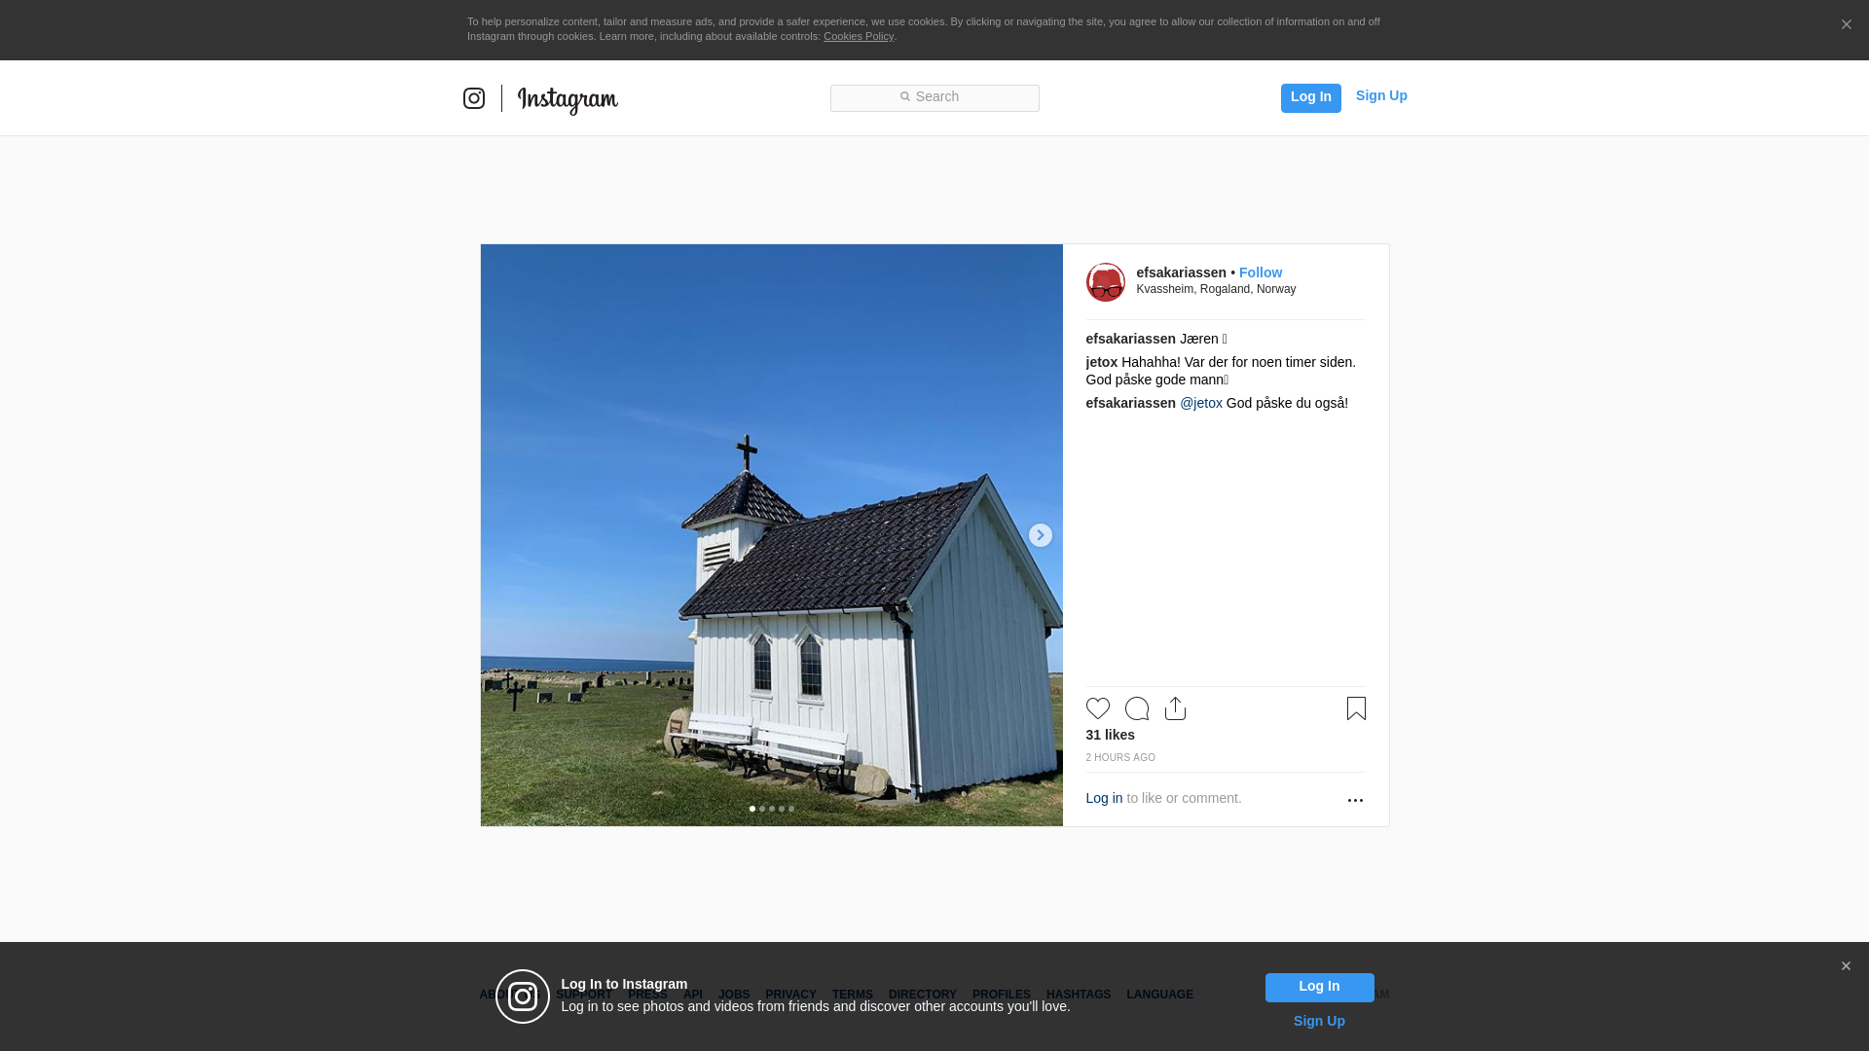Screen dimensions: 1869x1051
Task: Dismiss the cookies banner with X
Action: (x=1846, y=24)
